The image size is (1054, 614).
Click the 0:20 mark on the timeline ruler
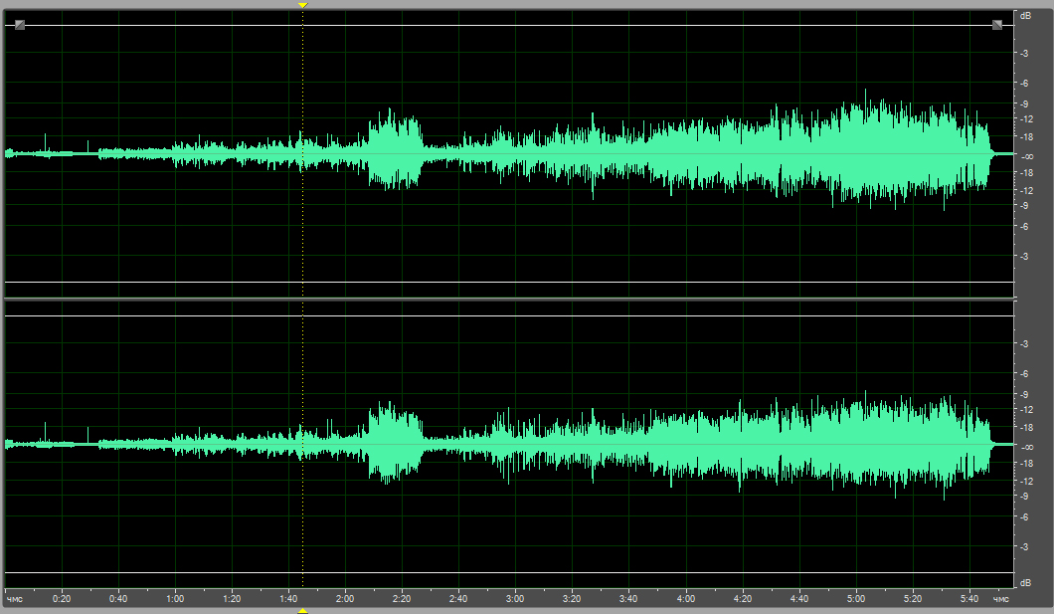click(x=62, y=599)
